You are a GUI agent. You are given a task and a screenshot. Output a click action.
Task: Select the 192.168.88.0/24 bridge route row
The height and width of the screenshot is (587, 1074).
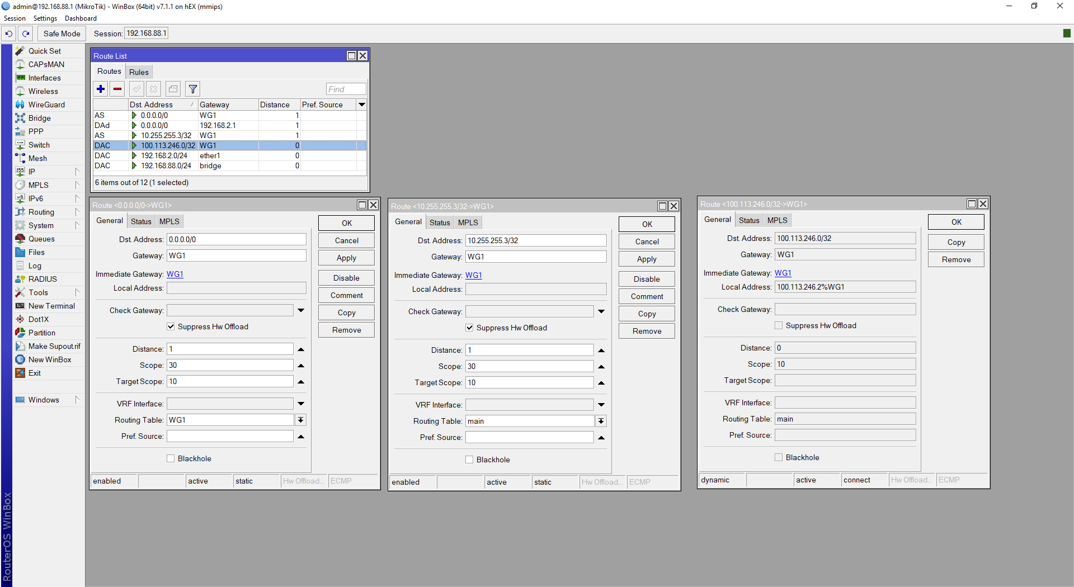[229, 165]
